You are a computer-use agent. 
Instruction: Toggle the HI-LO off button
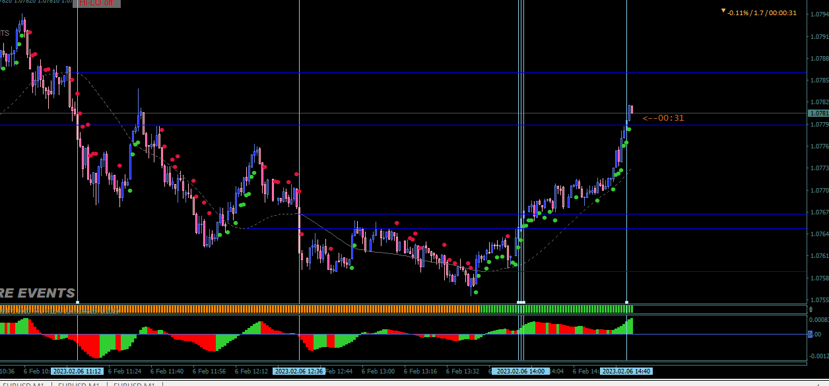96,3
